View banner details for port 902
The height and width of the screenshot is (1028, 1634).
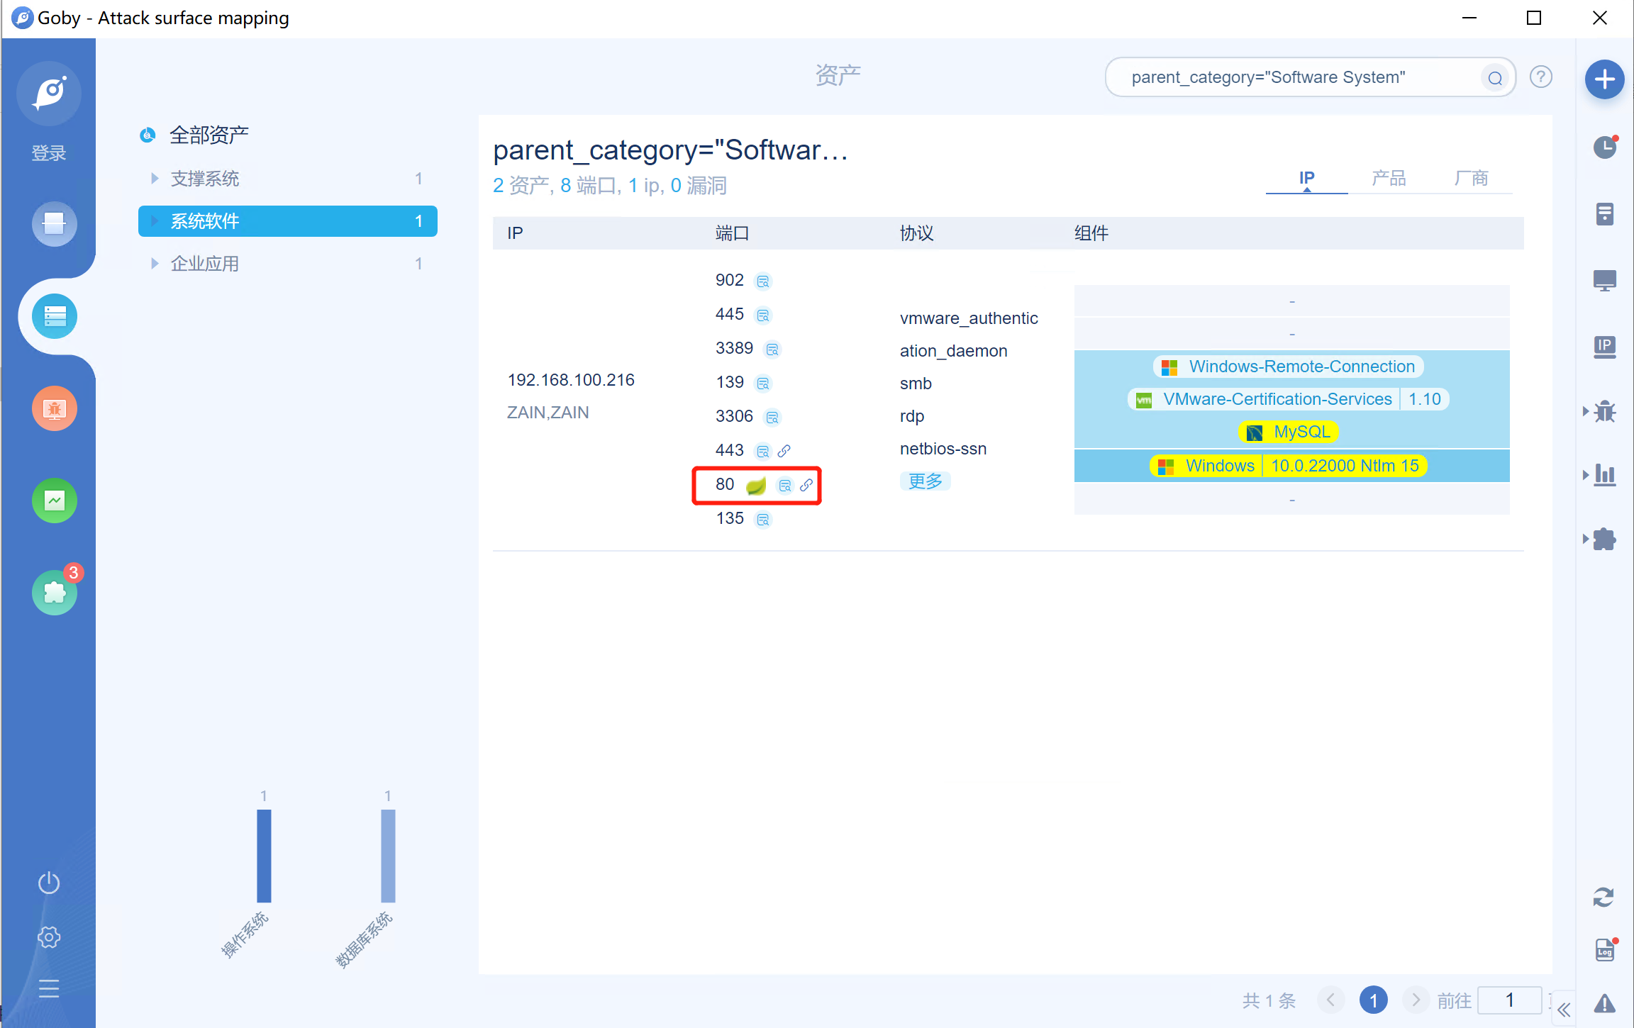coord(763,281)
